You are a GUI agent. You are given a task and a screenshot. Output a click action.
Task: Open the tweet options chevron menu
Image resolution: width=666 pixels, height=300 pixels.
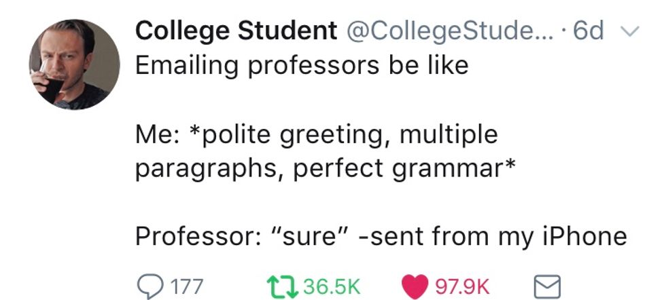pyautogui.click(x=631, y=32)
